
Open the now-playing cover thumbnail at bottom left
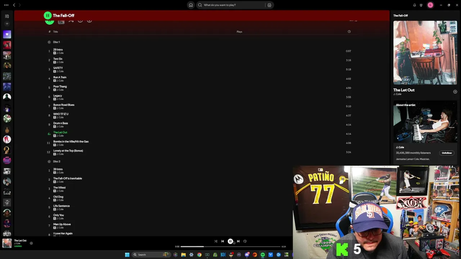coord(7,244)
